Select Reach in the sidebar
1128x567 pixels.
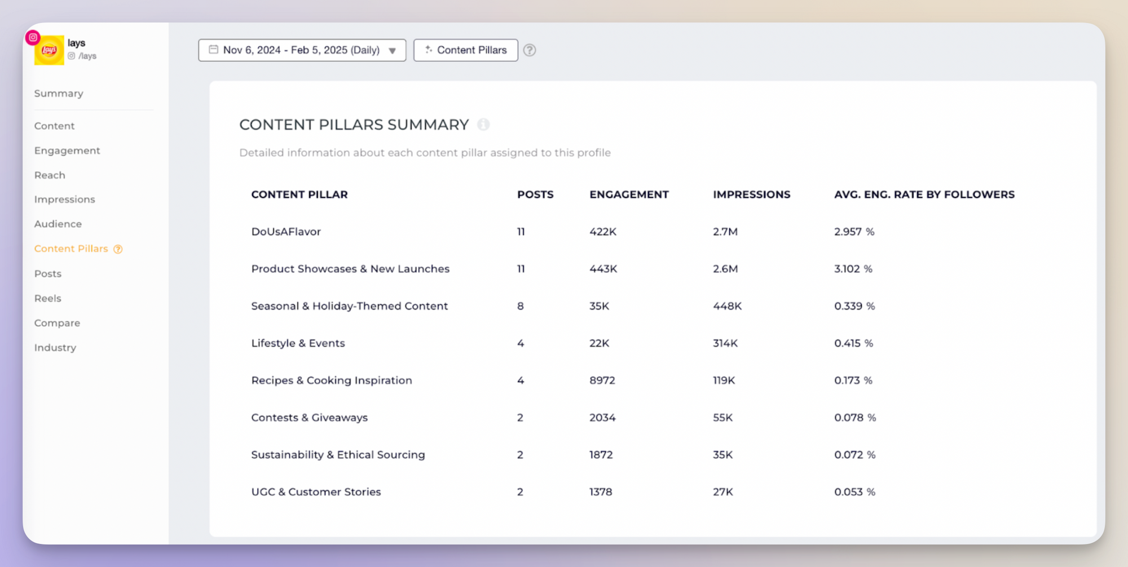tap(50, 175)
